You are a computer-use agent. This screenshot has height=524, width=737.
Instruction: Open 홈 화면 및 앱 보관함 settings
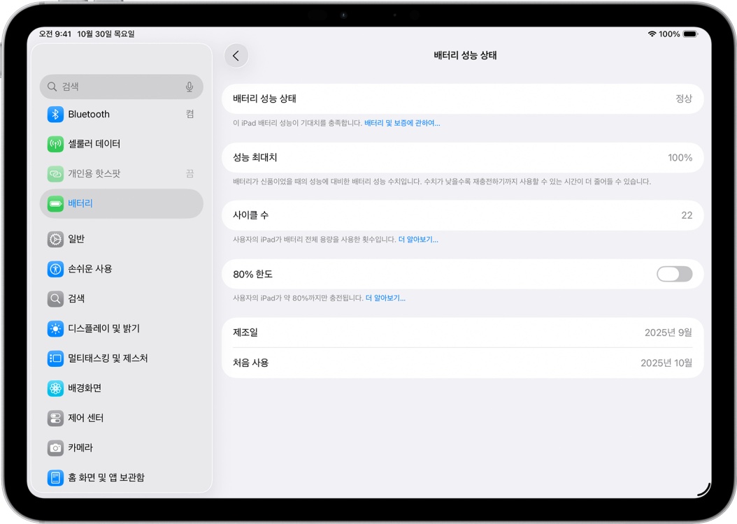[121, 478]
